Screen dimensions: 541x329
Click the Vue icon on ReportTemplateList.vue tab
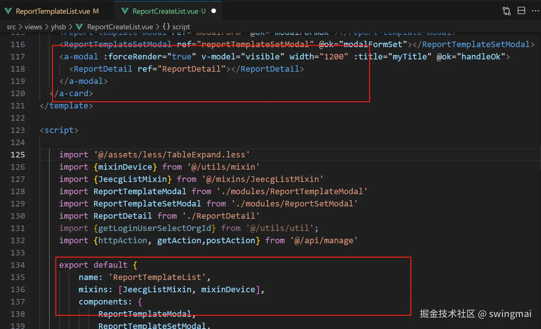click(x=8, y=11)
